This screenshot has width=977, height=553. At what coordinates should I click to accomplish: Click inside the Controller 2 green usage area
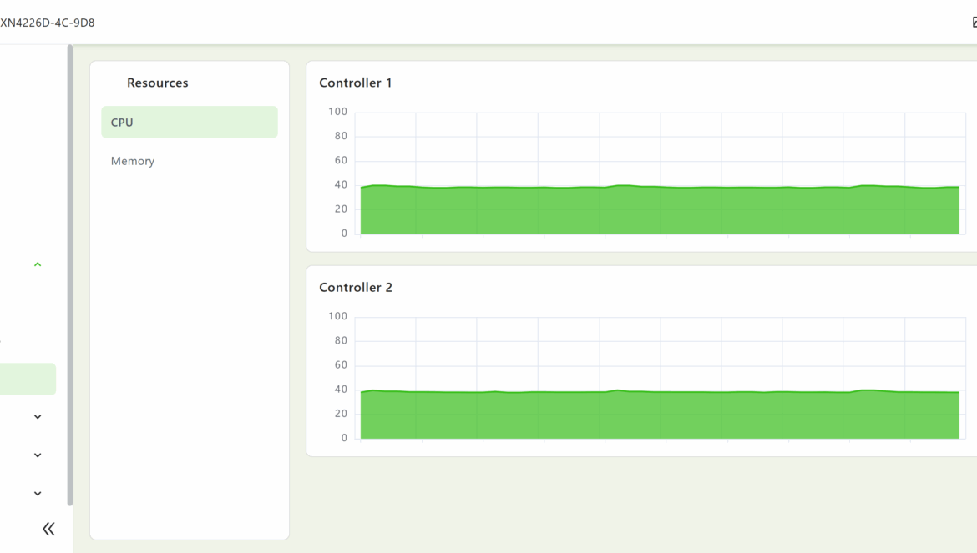click(x=660, y=415)
